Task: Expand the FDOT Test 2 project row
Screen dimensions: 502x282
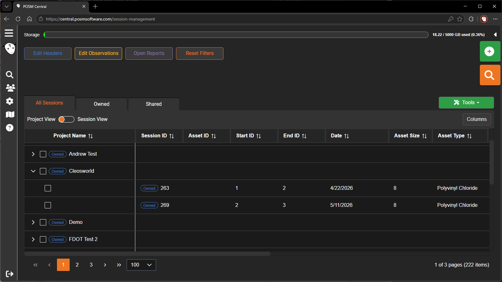Action: point(33,239)
